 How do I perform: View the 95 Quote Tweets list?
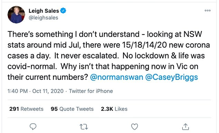click(x=72, y=109)
